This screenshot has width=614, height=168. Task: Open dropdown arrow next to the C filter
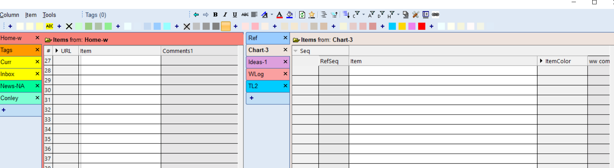[364, 15]
